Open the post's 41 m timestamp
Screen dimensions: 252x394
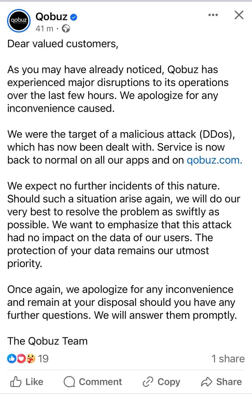coord(44,28)
